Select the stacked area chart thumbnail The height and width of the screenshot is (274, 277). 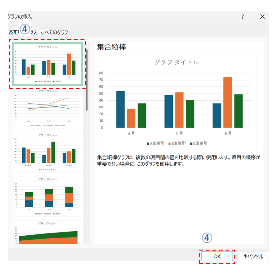pos(47,233)
